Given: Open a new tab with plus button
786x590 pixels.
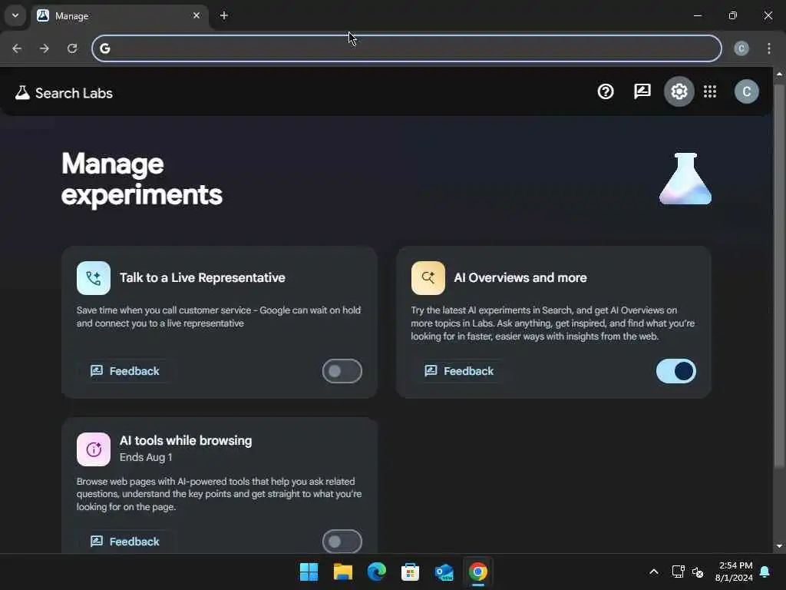Looking at the screenshot, I should [224, 15].
